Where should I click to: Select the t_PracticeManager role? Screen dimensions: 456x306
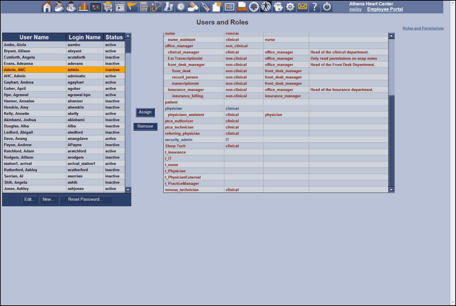(276, 184)
